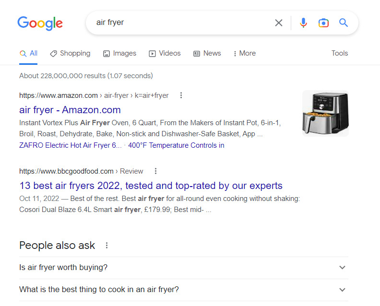Switch to the Images tab
Image resolution: width=380 pixels, height=306 pixels.
pos(119,53)
